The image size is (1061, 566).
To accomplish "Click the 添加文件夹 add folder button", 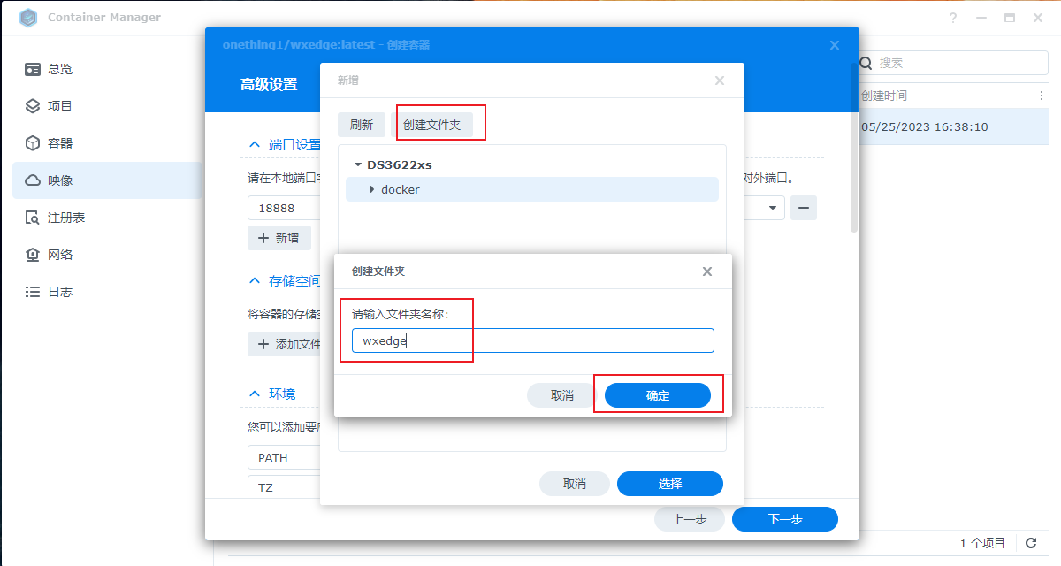I will pyautogui.click(x=284, y=344).
